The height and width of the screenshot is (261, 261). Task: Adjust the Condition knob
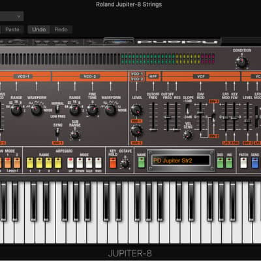pyautogui.click(x=242, y=61)
